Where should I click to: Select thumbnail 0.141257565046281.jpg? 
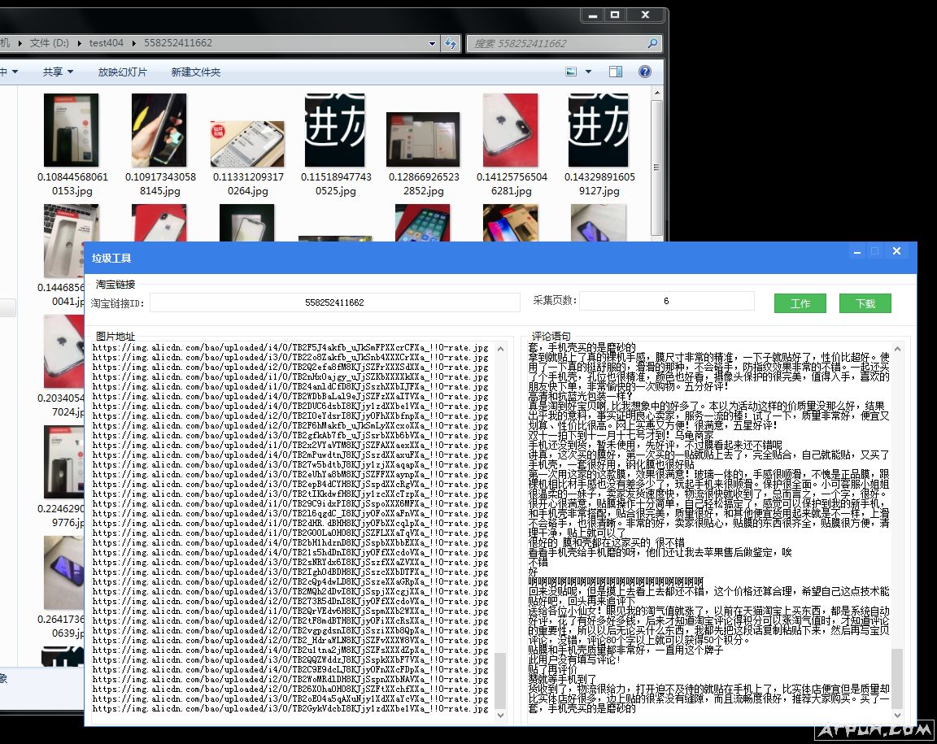(x=510, y=129)
